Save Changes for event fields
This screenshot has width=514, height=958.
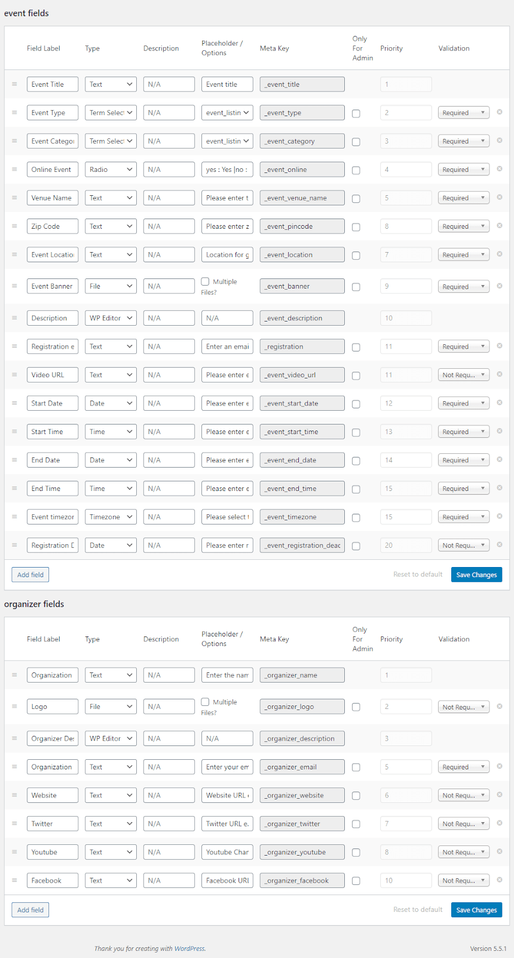(476, 575)
